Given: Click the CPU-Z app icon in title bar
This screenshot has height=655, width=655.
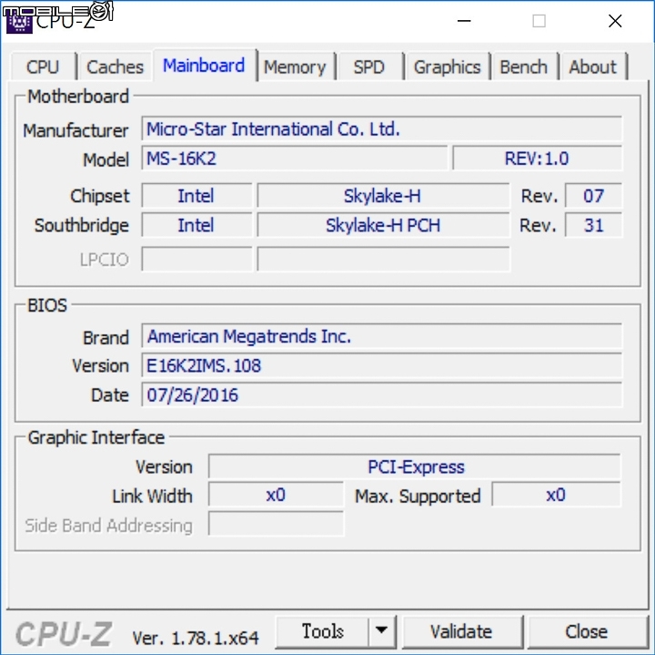Looking at the screenshot, I should 18,22.
